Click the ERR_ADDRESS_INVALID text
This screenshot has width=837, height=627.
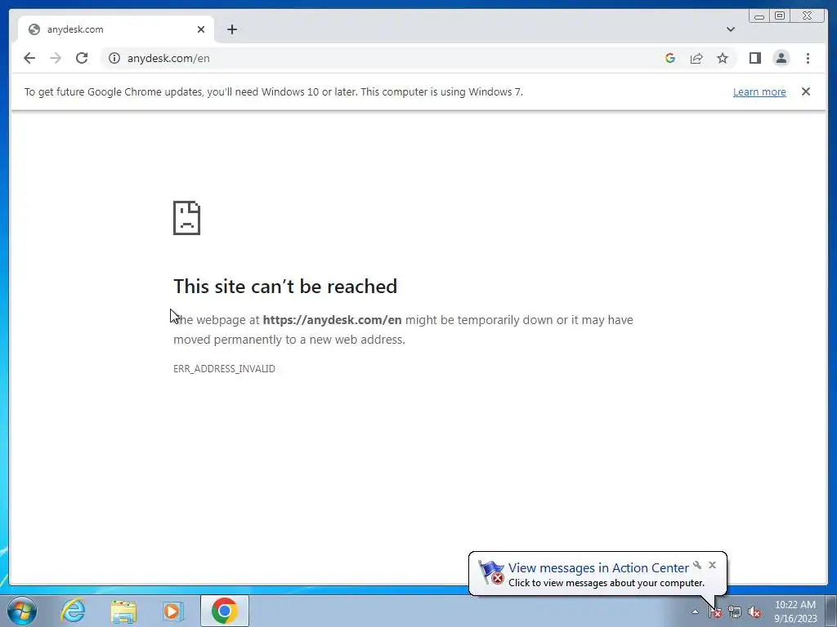(224, 369)
